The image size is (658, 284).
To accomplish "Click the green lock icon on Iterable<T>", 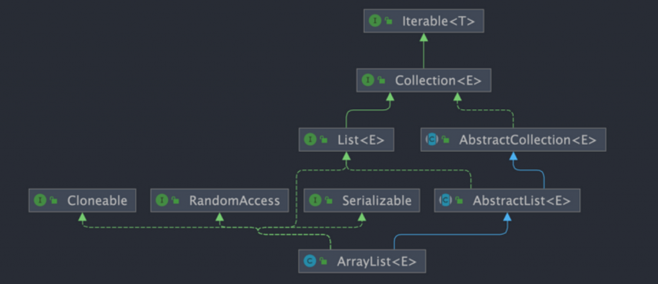I will [x=389, y=21].
